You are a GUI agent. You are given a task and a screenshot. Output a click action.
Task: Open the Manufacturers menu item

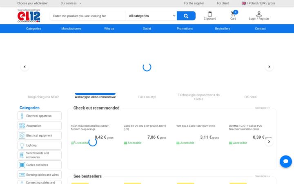[x=71, y=29]
